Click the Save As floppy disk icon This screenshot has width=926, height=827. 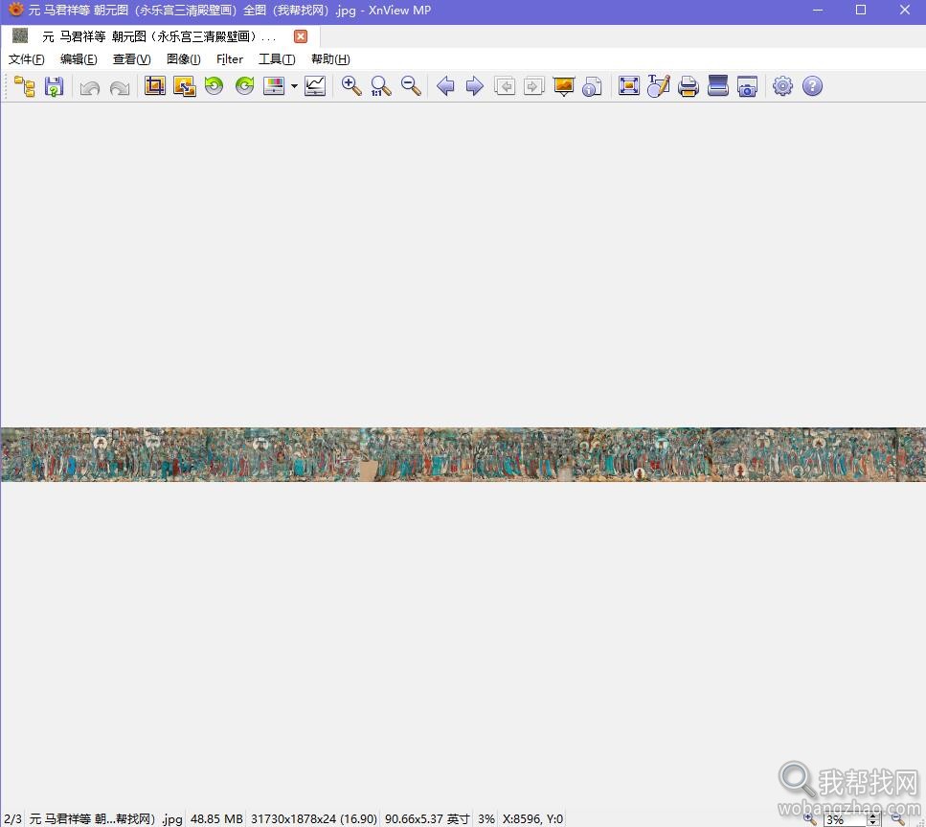(54, 86)
